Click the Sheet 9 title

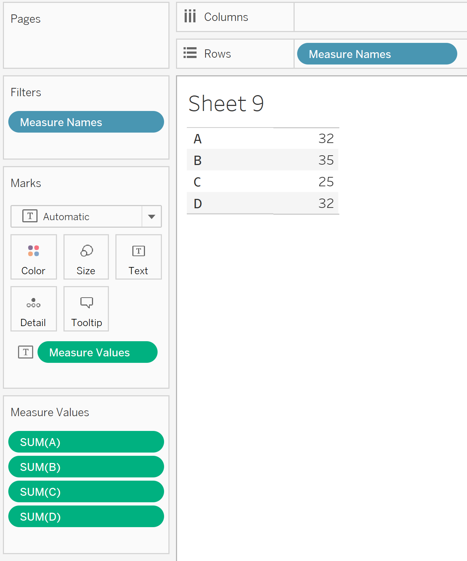(x=226, y=104)
